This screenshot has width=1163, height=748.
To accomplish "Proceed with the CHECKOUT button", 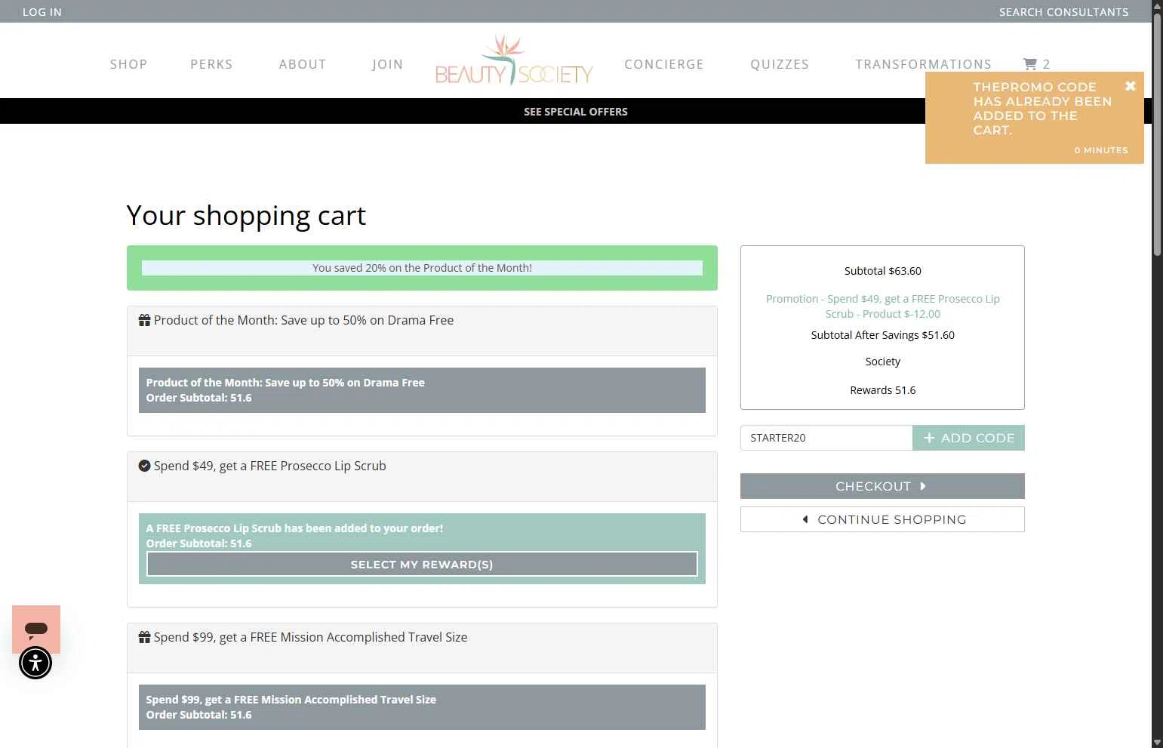I will pyautogui.click(x=882, y=486).
